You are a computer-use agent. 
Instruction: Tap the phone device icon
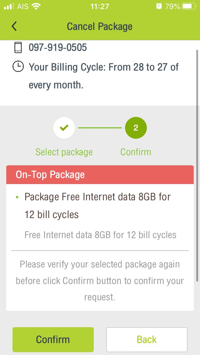18,47
